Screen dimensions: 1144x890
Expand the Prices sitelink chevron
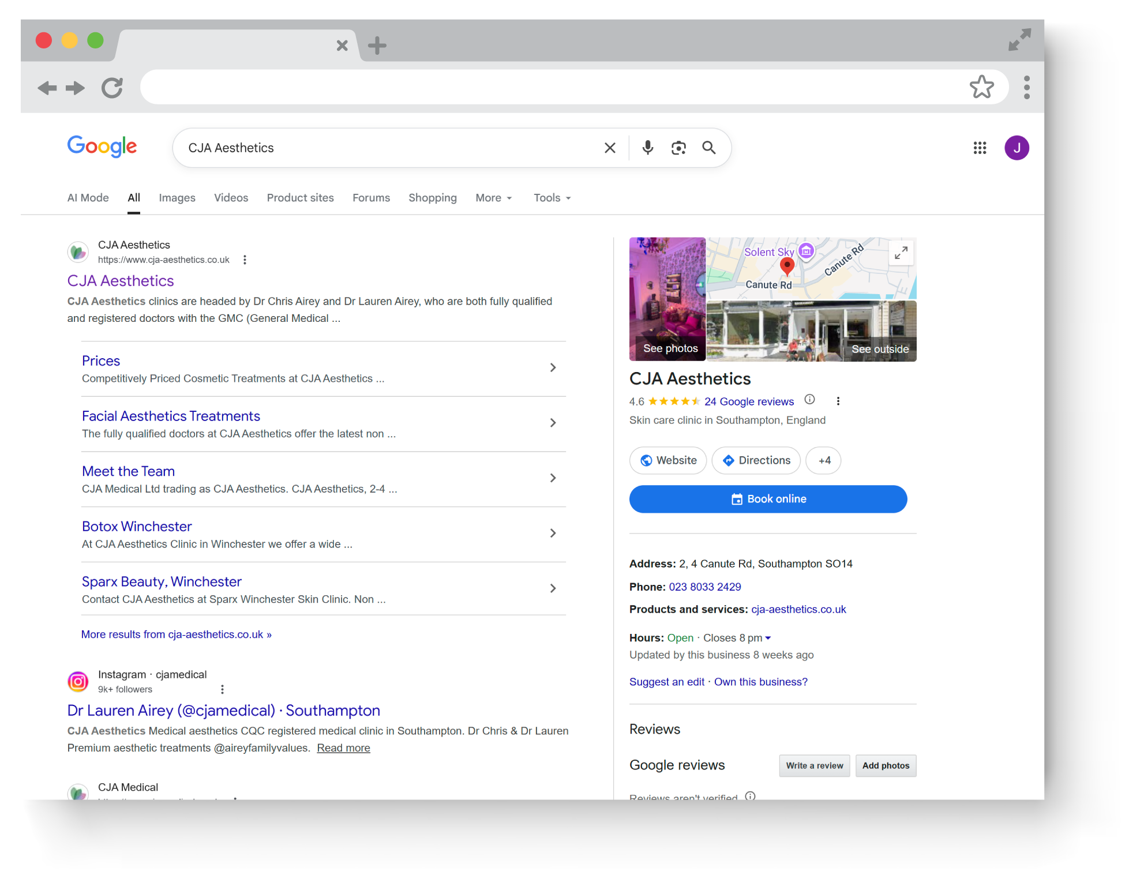click(553, 367)
